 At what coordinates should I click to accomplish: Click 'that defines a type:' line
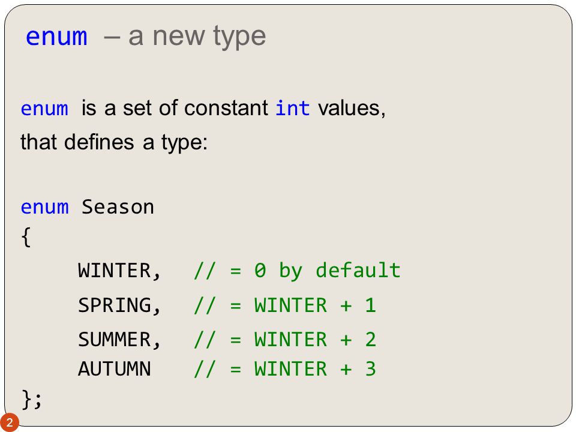[x=114, y=142]
